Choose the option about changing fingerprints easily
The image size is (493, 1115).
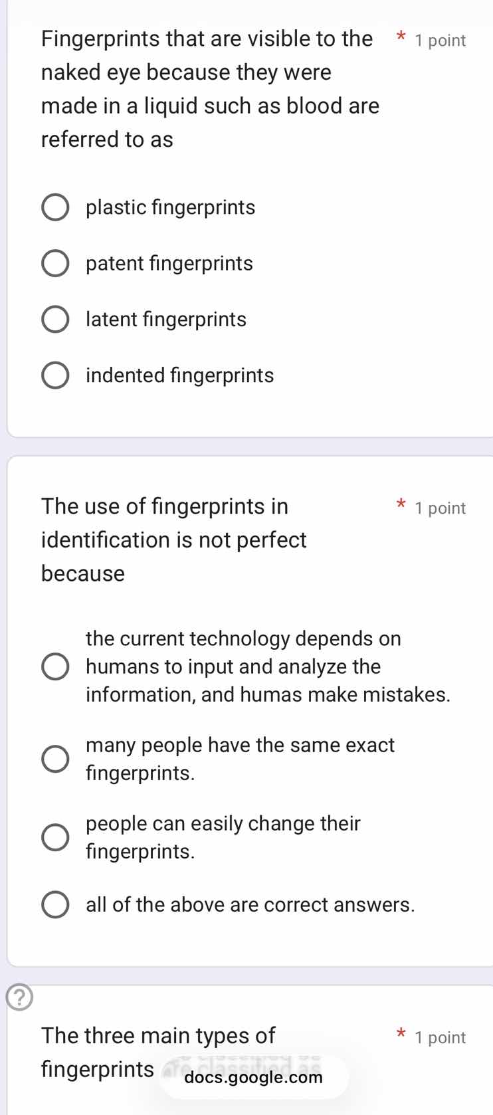pos(56,837)
